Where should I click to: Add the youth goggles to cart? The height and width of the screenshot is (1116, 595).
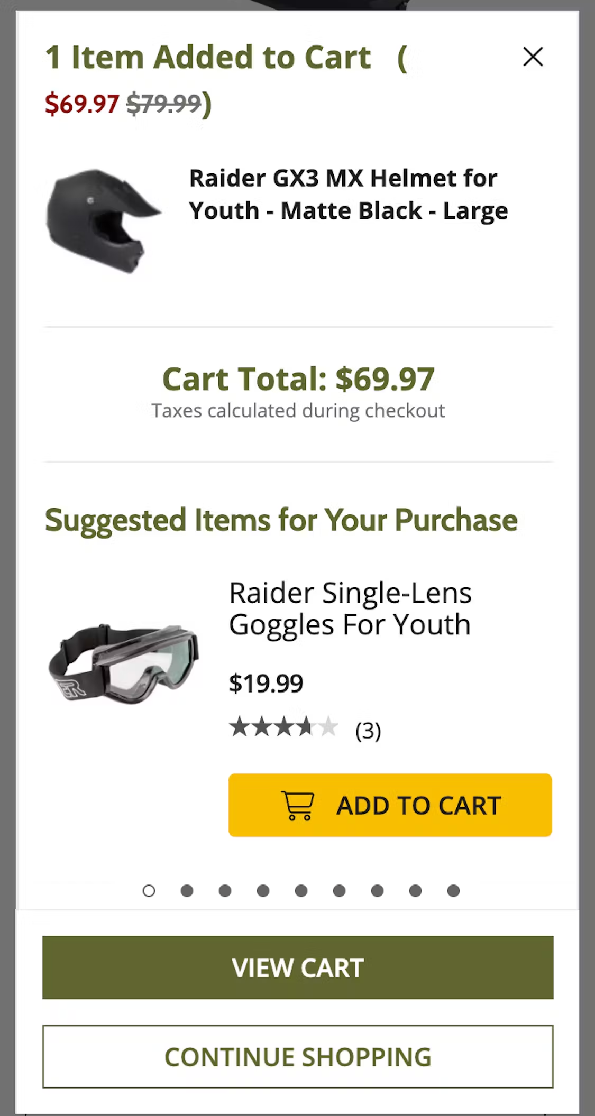(390, 805)
